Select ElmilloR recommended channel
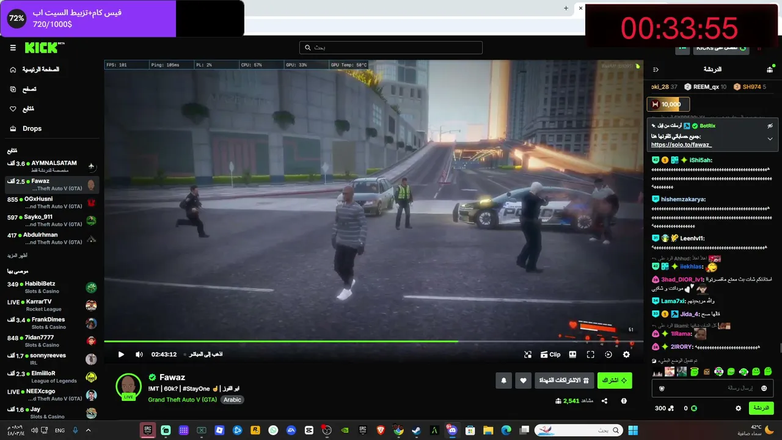 click(x=52, y=376)
